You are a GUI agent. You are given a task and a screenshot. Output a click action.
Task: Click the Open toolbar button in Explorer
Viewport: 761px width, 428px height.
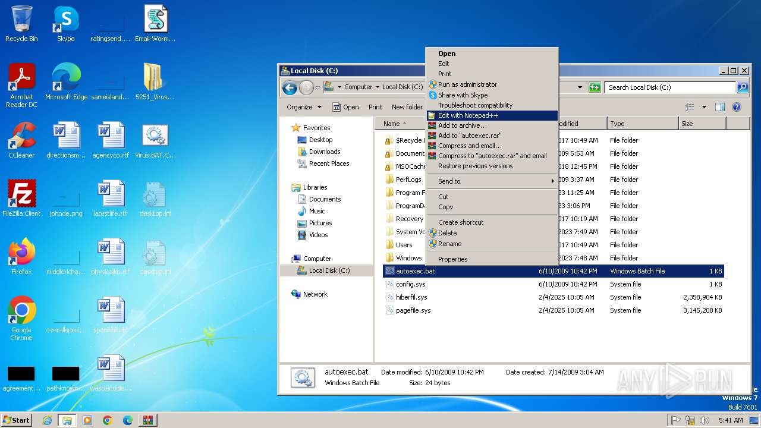pos(345,107)
